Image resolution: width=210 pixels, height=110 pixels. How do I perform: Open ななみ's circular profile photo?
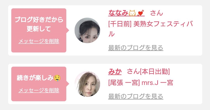point(87,30)
